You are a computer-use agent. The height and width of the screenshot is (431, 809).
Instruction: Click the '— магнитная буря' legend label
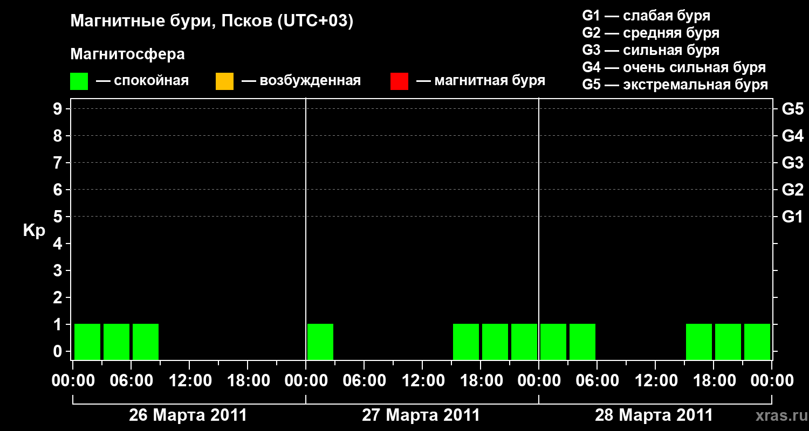(481, 81)
